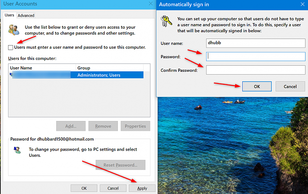Click the keys icon in sign-in dialog
Screen dimensions: 308x194
click(166, 21)
